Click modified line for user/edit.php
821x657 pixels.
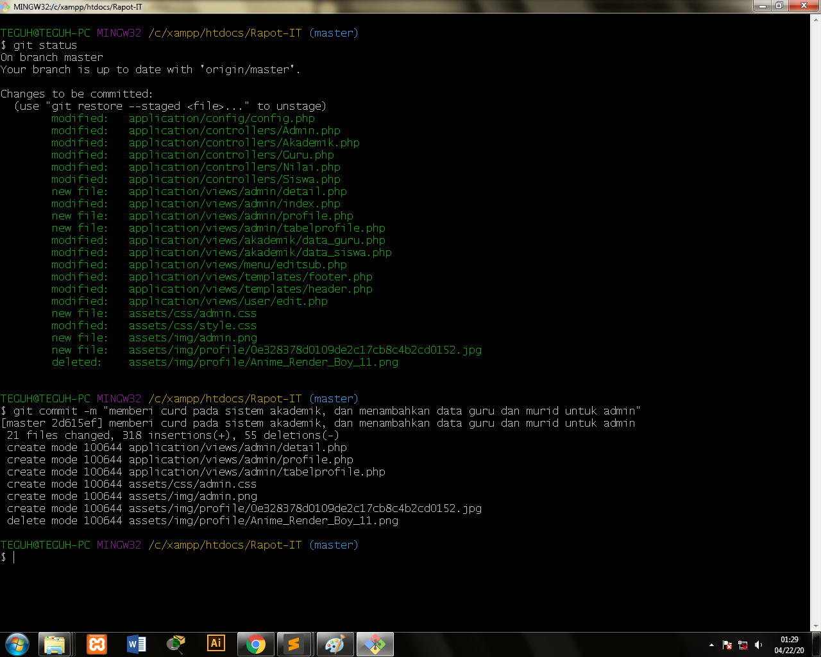pyautogui.click(x=190, y=302)
